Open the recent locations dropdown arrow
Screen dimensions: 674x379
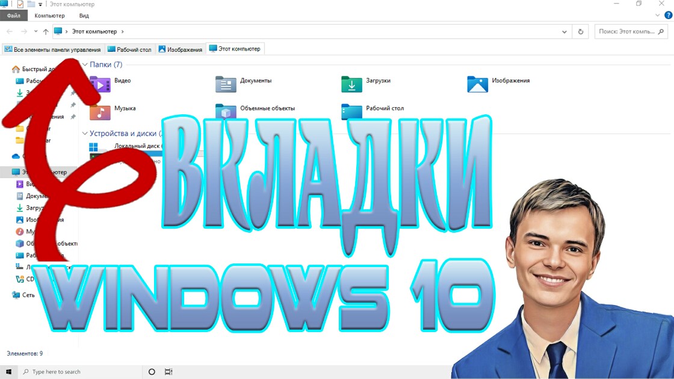point(36,31)
